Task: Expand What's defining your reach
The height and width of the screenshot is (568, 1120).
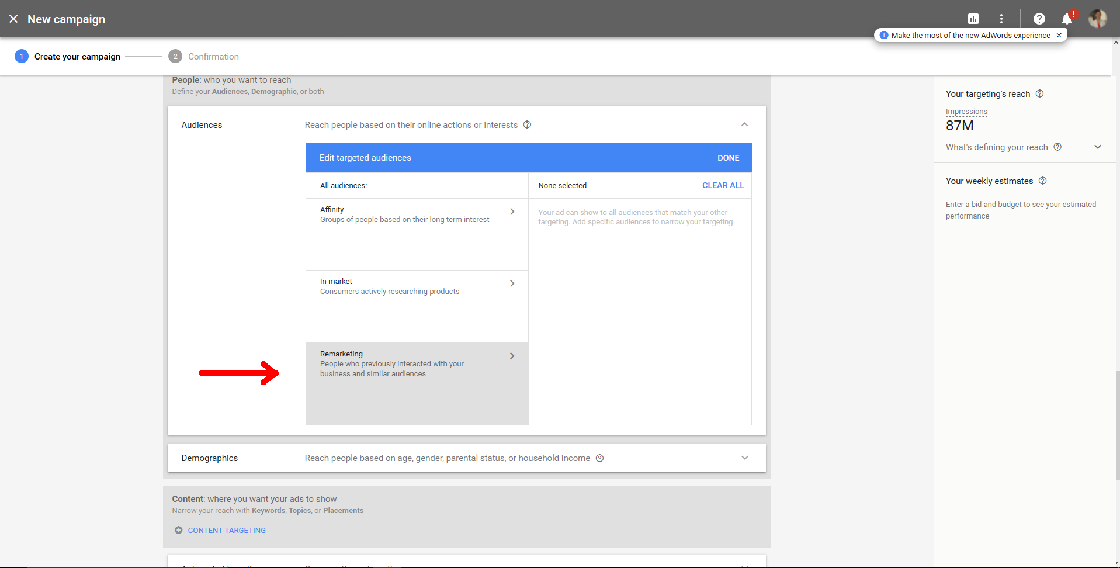Action: pyautogui.click(x=1097, y=147)
